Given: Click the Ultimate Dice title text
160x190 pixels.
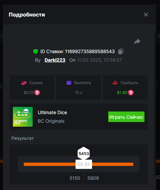Looking at the screenshot, I should pos(52,112).
